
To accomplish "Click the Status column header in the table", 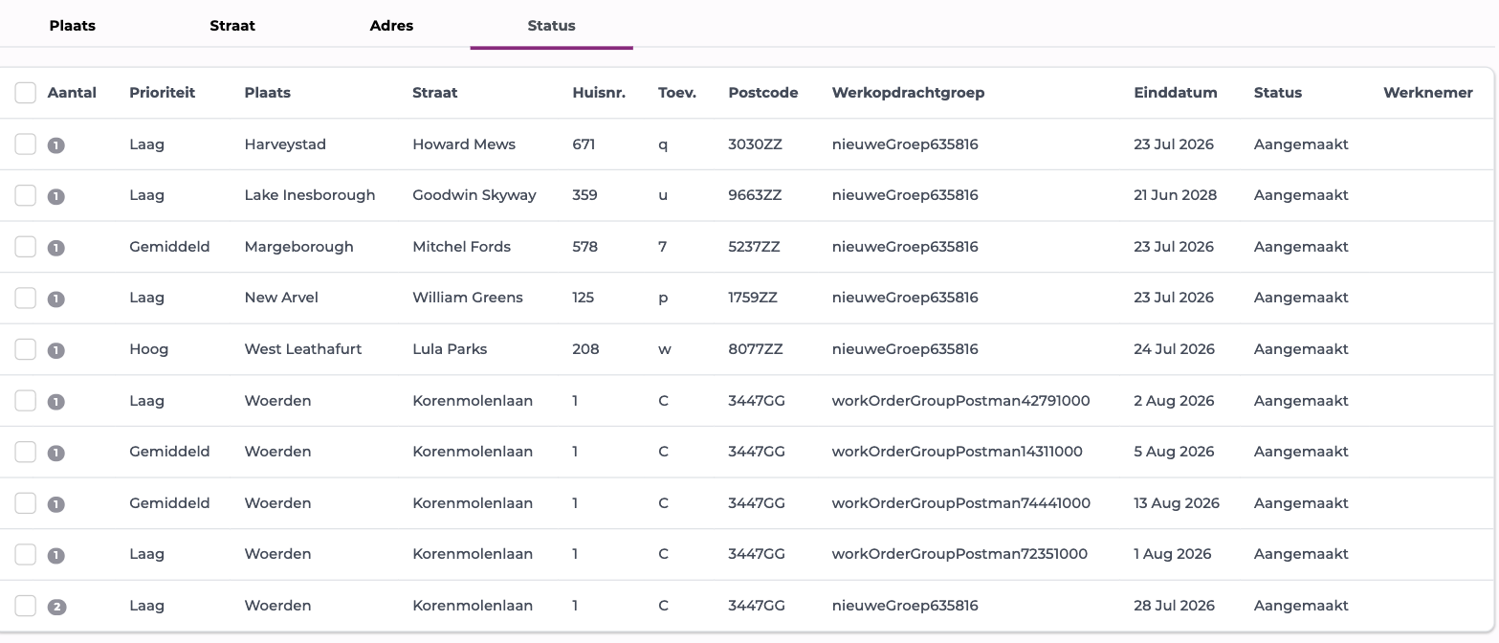I will pyautogui.click(x=1278, y=93).
